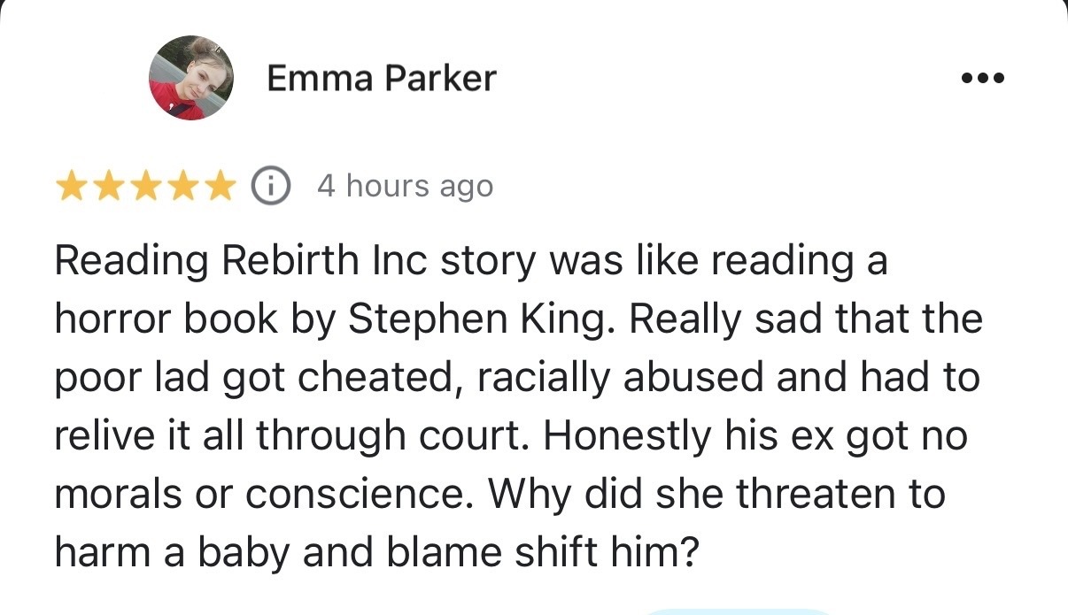Click the fifth star in the rating
Screen dimensions: 1068x615
[220, 187]
